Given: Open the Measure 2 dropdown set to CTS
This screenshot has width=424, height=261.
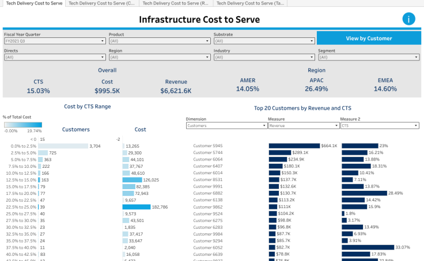Looking at the screenshot, I should click(x=380, y=125).
